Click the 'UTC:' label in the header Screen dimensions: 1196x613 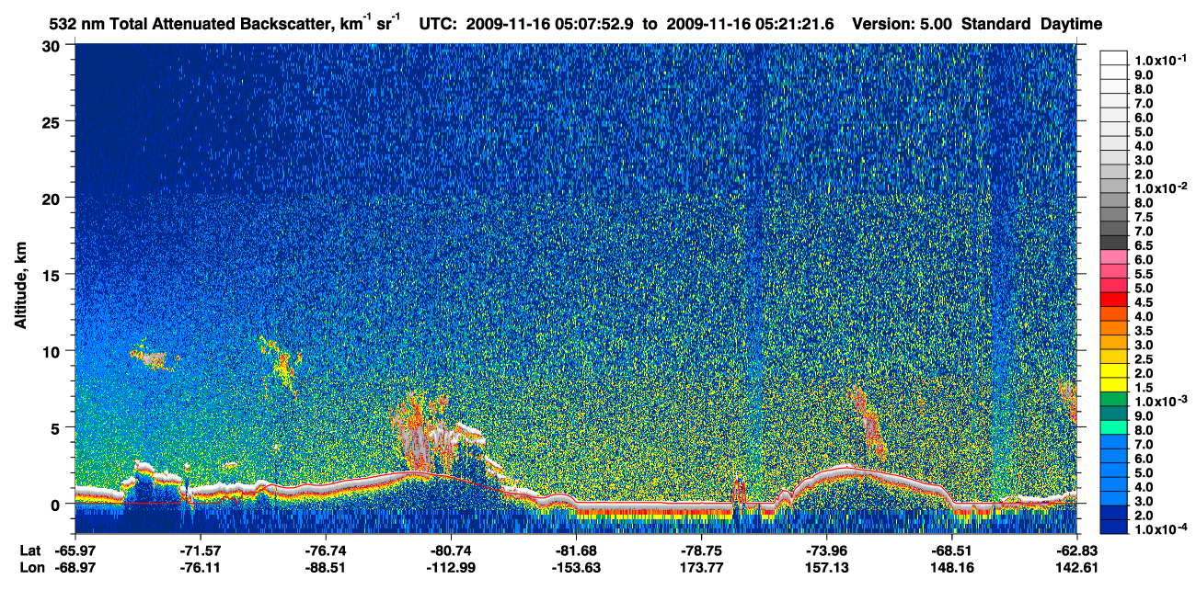(439, 24)
